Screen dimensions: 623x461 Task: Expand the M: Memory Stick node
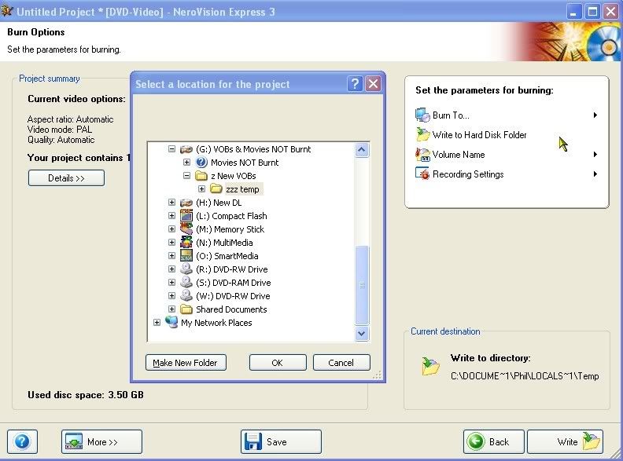coord(171,229)
